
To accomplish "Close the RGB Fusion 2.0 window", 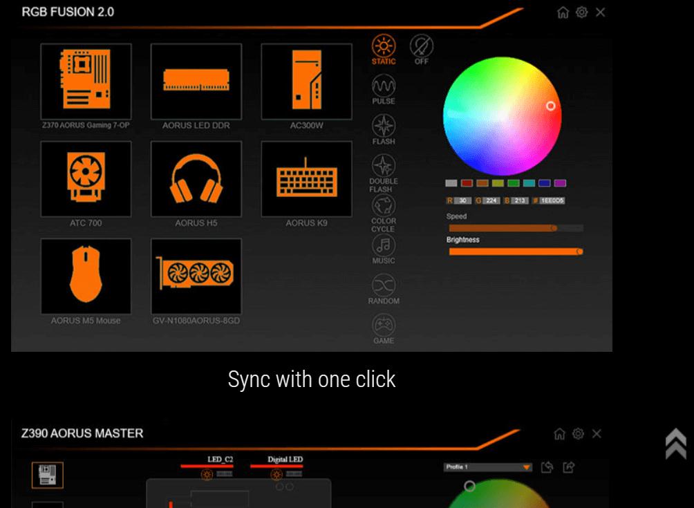I will (600, 12).
